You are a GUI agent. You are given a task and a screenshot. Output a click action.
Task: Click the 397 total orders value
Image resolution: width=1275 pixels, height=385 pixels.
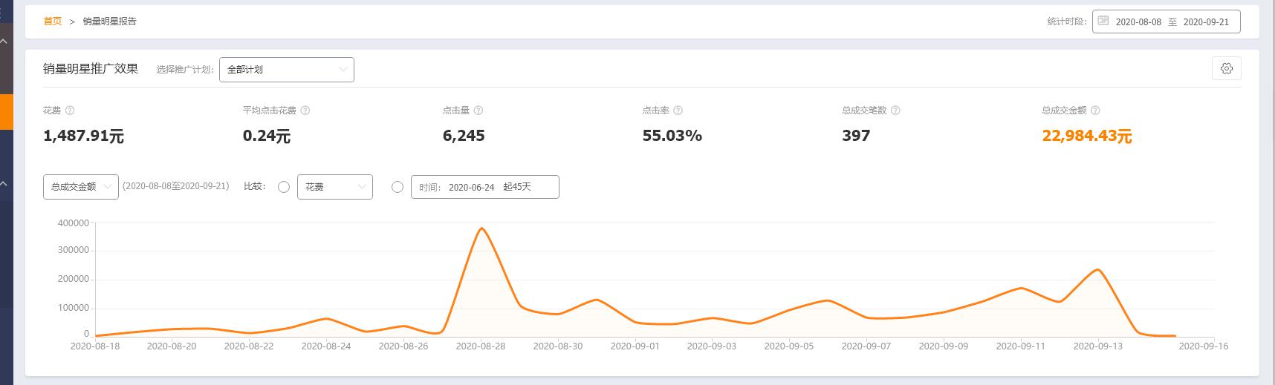[x=856, y=136]
